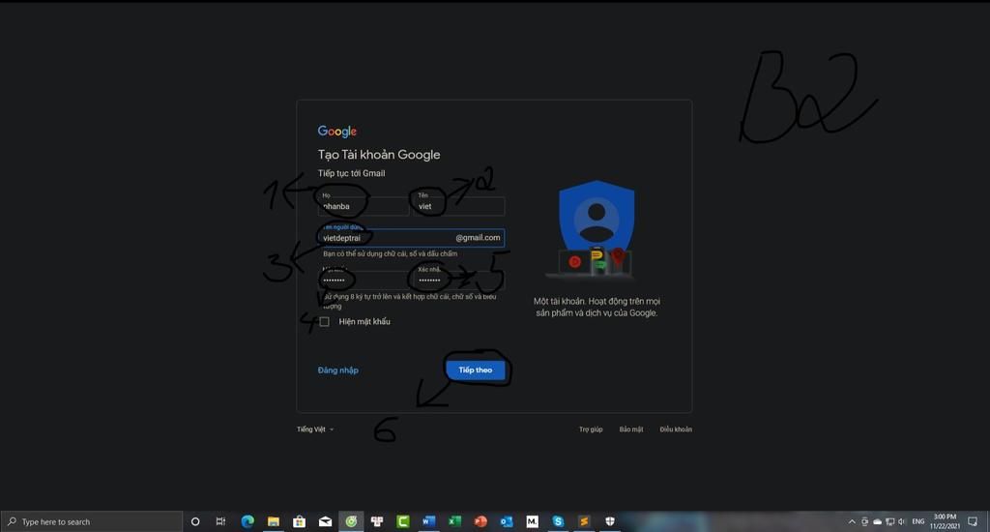The image size is (990, 532).
Task: Open Skype from the taskbar
Action: click(x=558, y=521)
